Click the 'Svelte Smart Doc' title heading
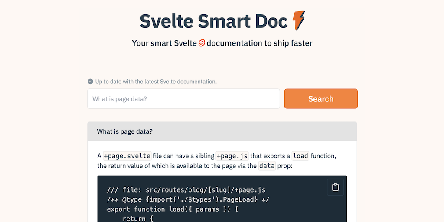The height and width of the screenshot is (222, 444). coord(213,20)
